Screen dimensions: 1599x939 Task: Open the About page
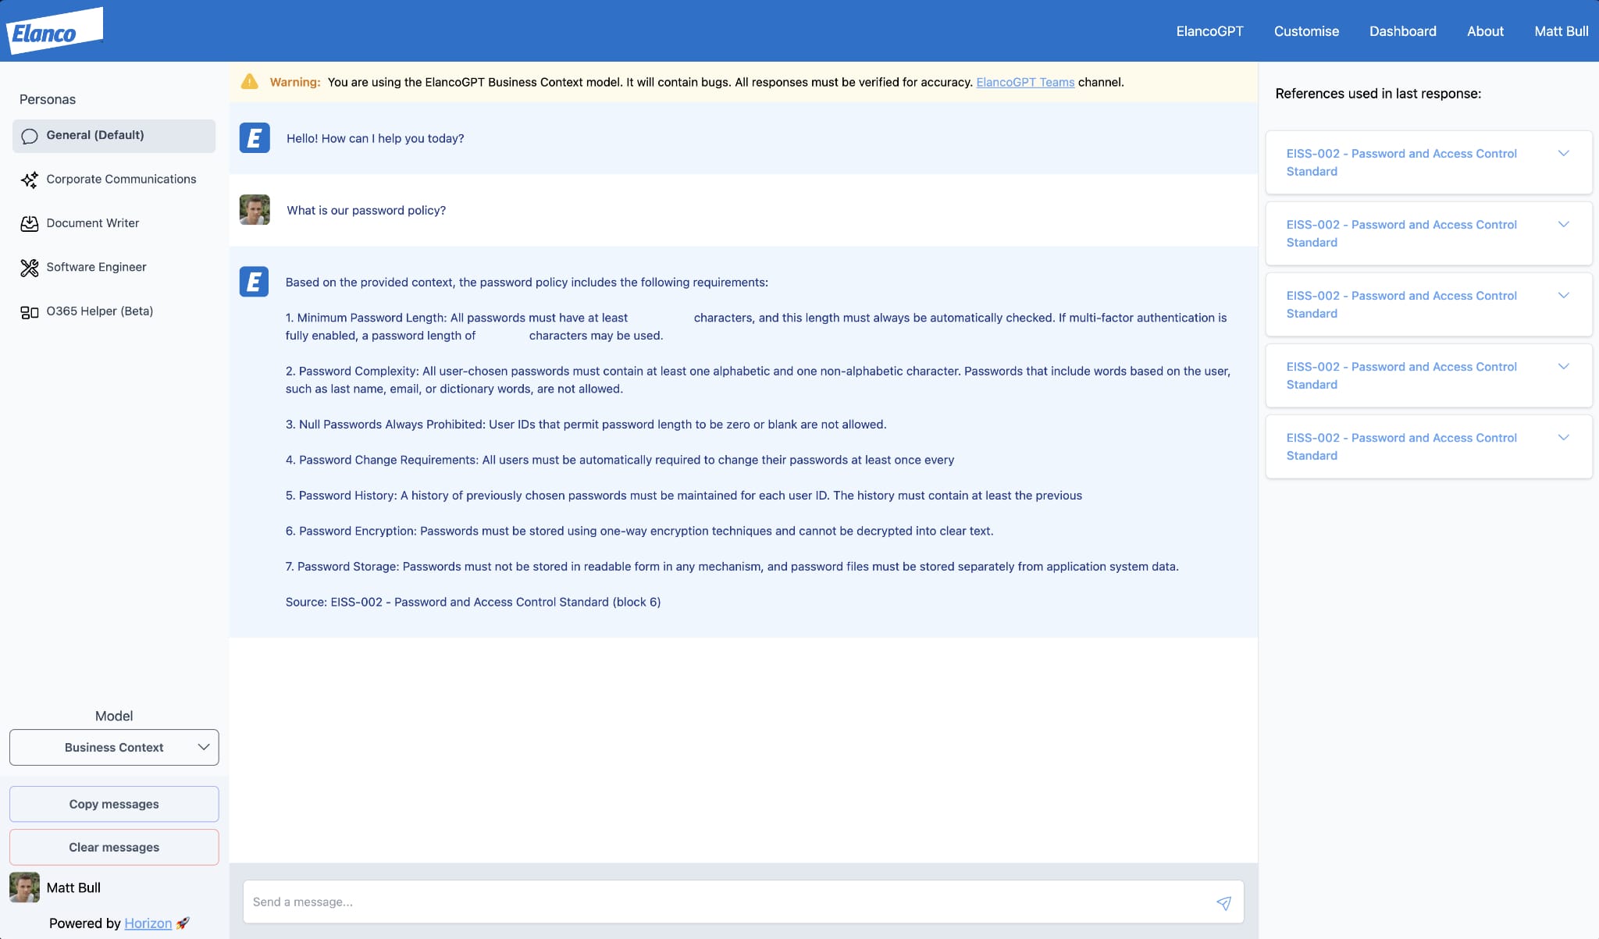[1485, 31]
